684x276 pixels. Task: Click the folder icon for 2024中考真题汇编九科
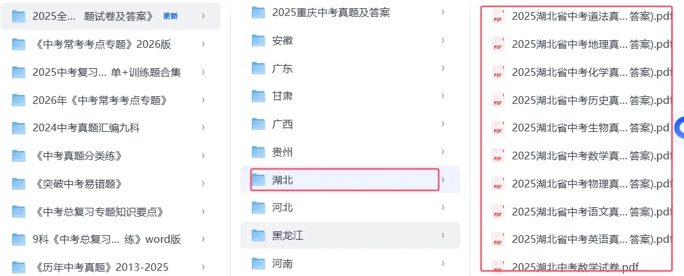coord(19,127)
